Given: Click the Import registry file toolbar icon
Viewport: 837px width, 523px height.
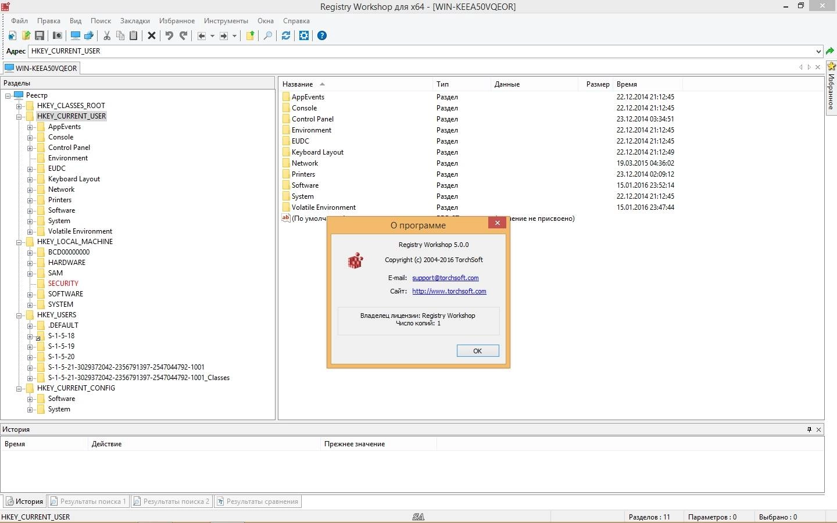Looking at the screenshot, I should (x=12, y=35).
